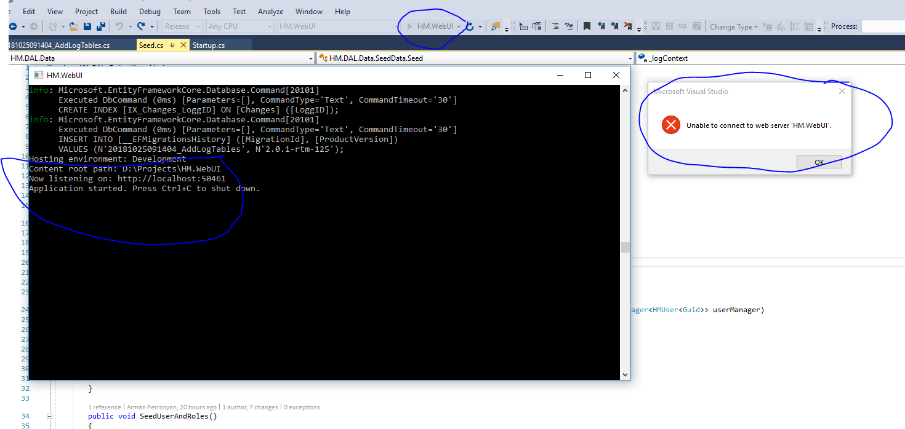The image size is (905, 429).
Task: Click the browser refresh icon beside HM.WebUI
Action: click(470, 26)
